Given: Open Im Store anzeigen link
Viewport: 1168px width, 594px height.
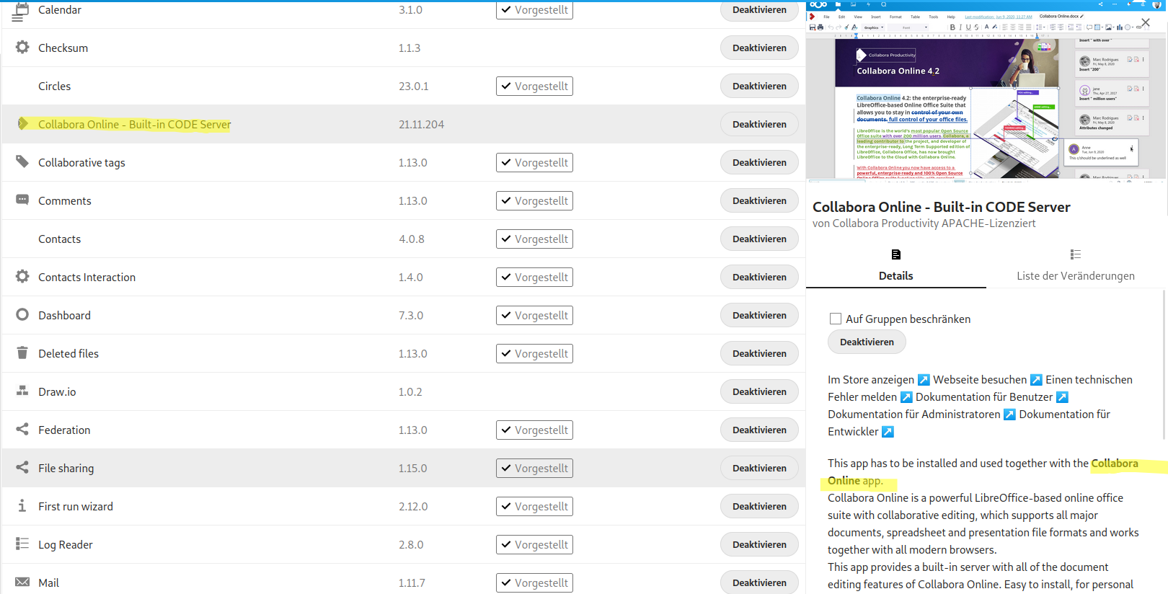Looking at the screenshot, I should [x=879, y=380].
